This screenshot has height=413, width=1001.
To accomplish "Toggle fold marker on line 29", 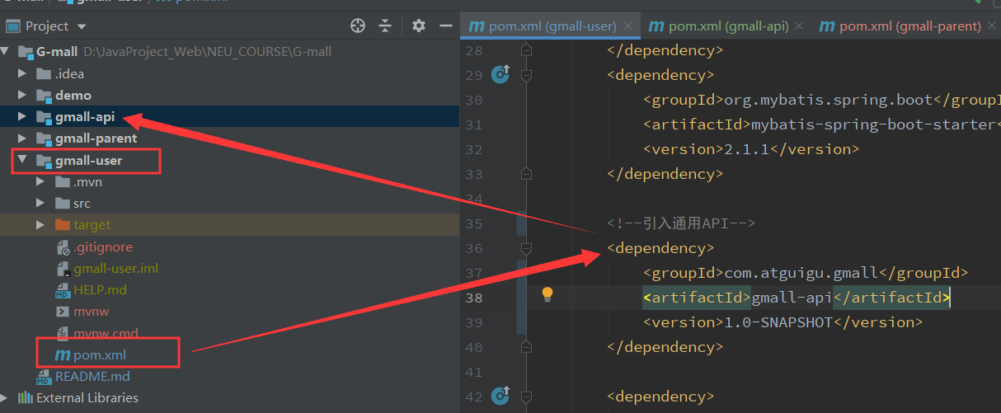I will pos(527,75).
